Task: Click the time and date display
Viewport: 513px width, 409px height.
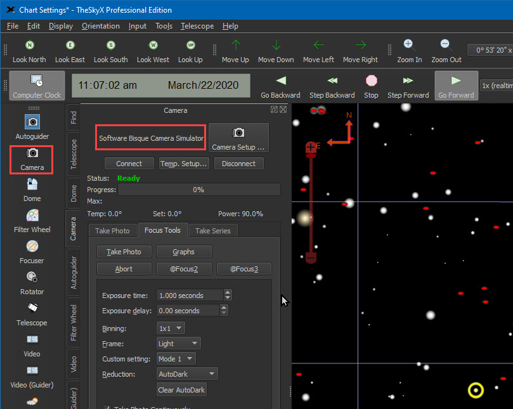Action: (x=161, y=86)
